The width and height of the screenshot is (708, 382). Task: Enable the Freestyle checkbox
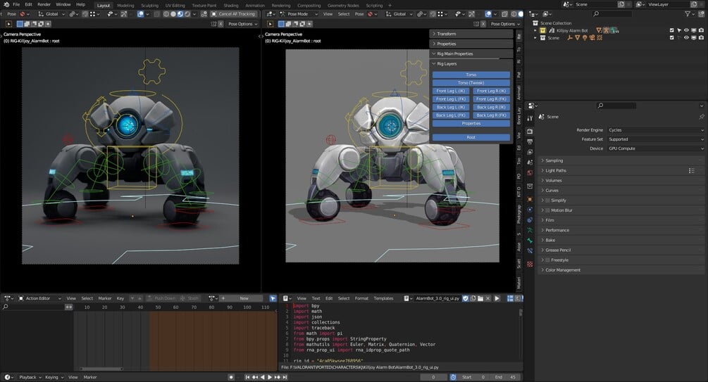pos(547,260)
